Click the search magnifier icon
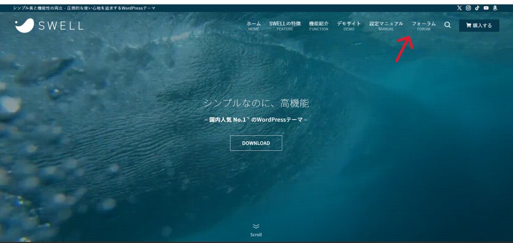This screenshot has height=243, width=513. (x=447, y=25)
